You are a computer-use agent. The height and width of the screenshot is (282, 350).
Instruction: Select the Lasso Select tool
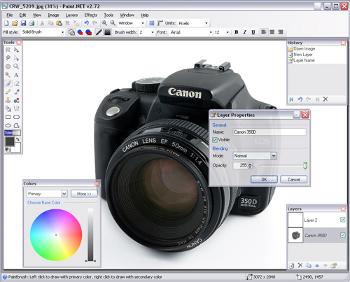click(8, 58)
